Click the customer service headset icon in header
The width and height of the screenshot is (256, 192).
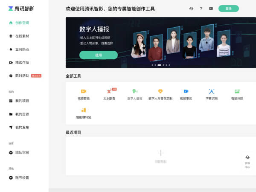click(x=191, y=9)
